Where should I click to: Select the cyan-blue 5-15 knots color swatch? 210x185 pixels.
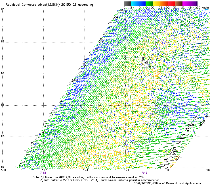coord(138,3)
